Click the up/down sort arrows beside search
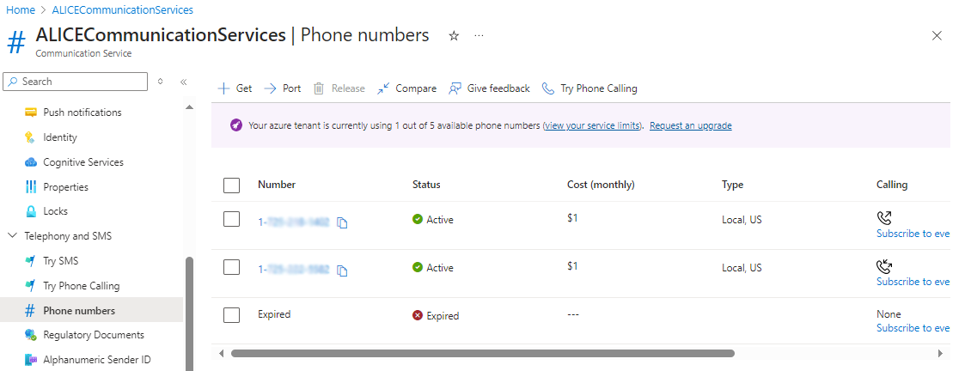 160,82
